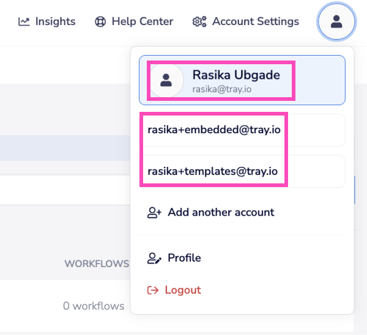This screenshot has height=335, width=367.
Task: Choose Add another account text
Action: tap(221, 212)
